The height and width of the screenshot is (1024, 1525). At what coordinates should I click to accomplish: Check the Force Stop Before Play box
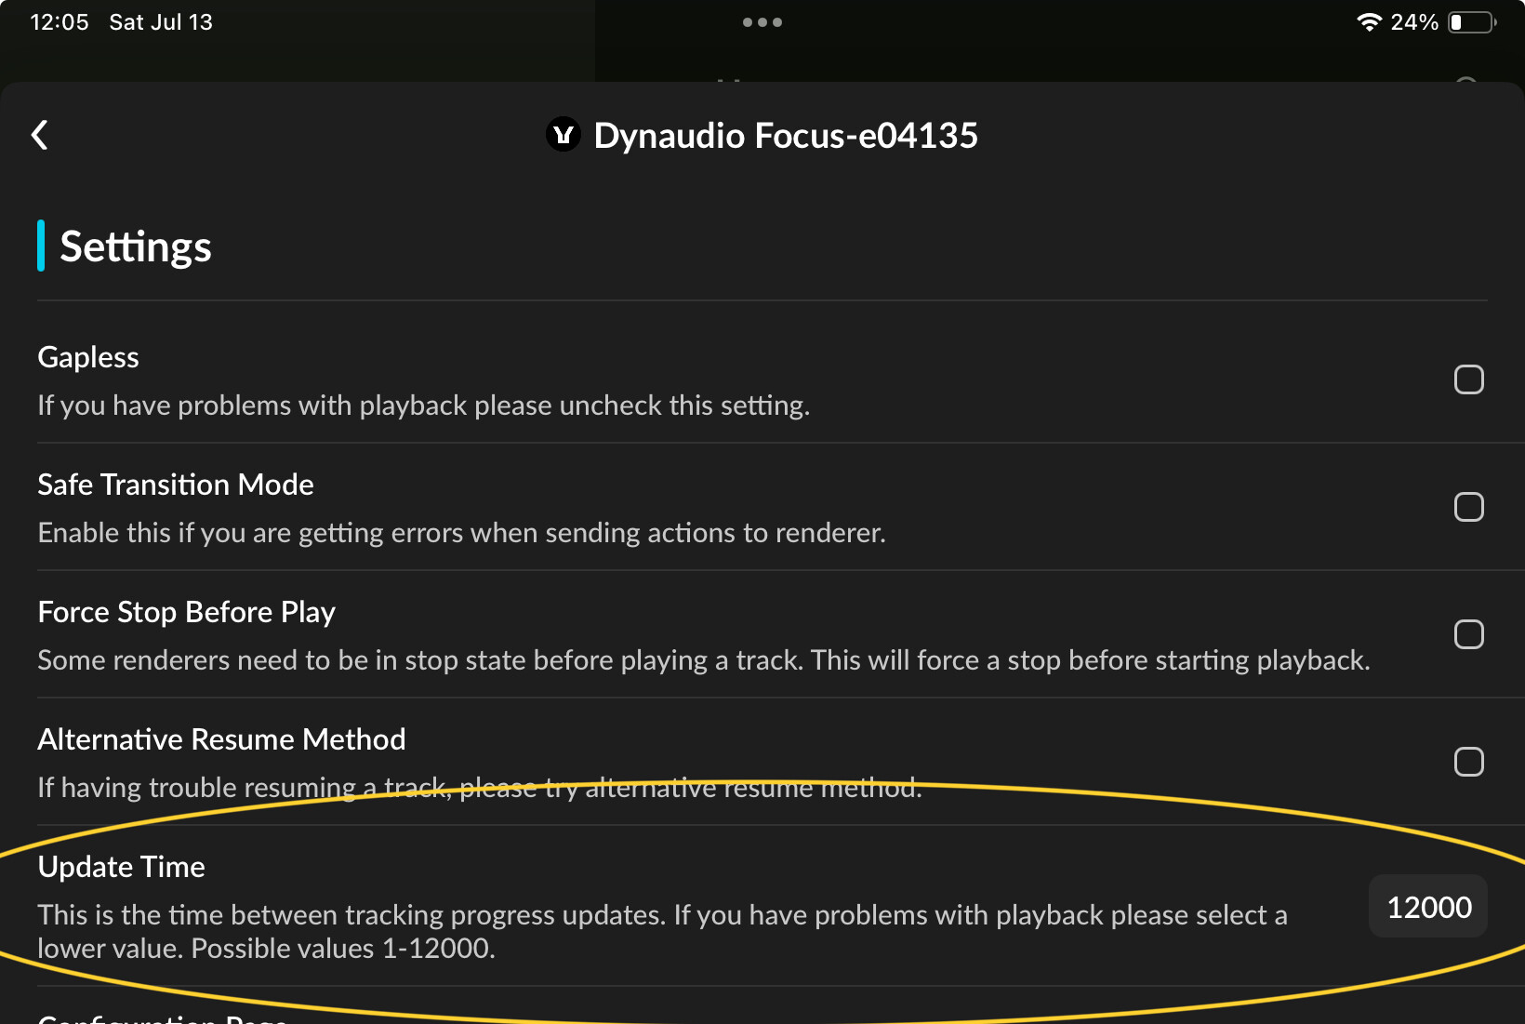pyautogui.click(x=1468, y=634)
